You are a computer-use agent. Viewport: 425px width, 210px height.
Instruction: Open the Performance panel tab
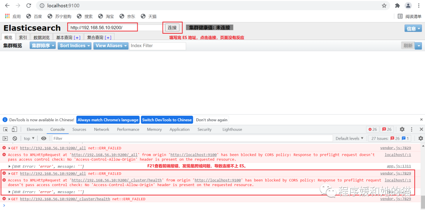pyautogui.click(x=128, y=130)
